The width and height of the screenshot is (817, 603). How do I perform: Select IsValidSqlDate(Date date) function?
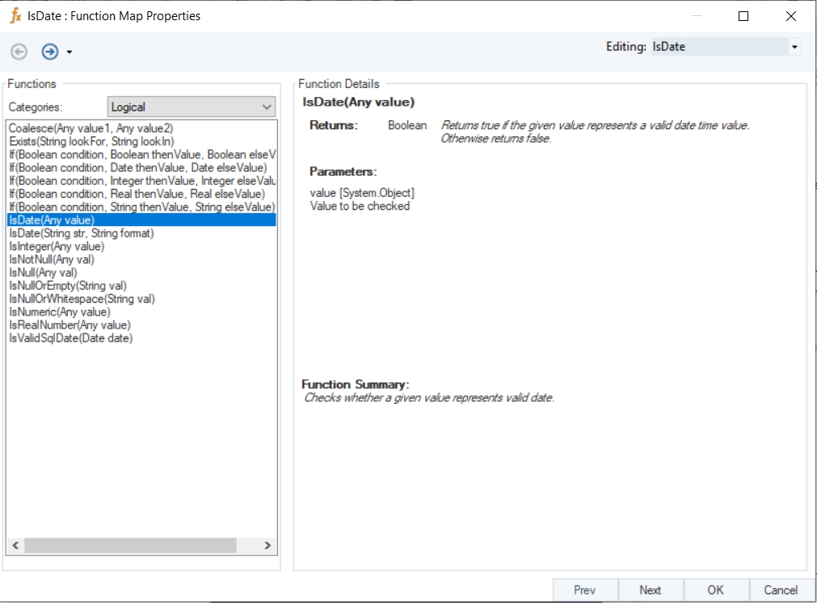(x=71, y=338)
